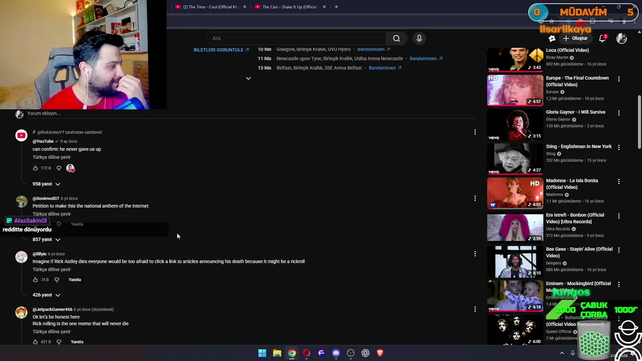Translate the Rick rolling meme comment
Viewport: 642px width, 361px height.
pyautogui.click(x=52, y=331)
